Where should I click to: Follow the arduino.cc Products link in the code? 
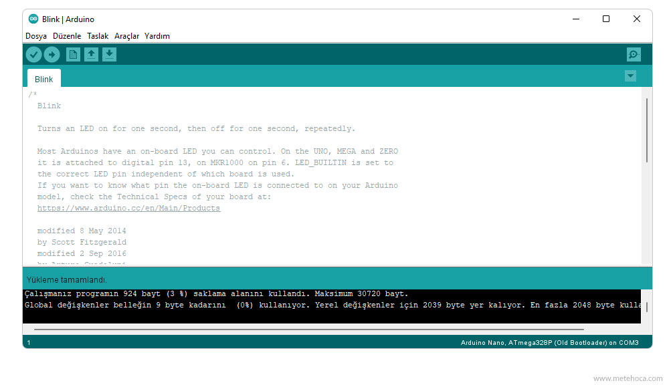pos(128,208)
